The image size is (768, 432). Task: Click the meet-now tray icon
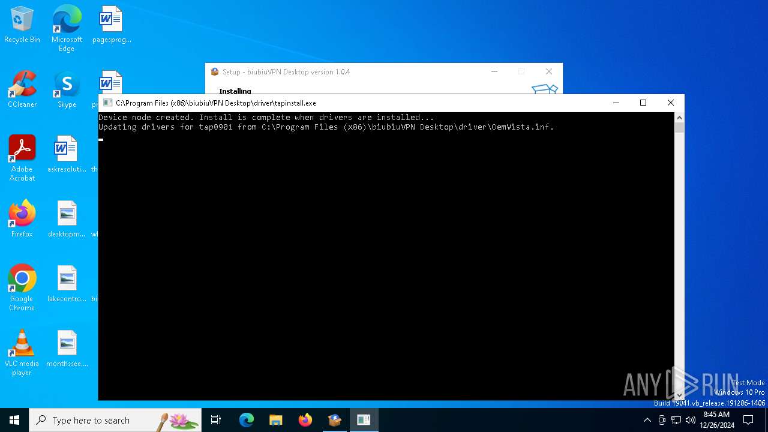662,420
